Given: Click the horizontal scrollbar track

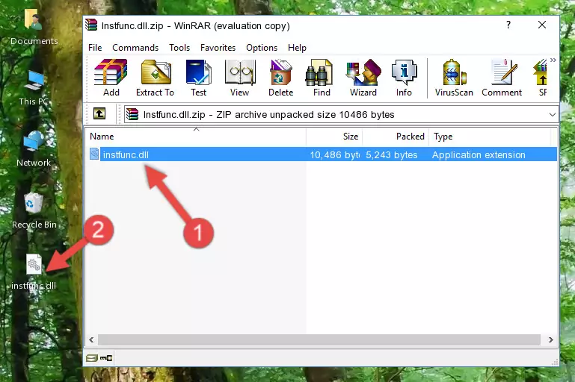Looking at the screenshot, I should [x=319, y=339].
